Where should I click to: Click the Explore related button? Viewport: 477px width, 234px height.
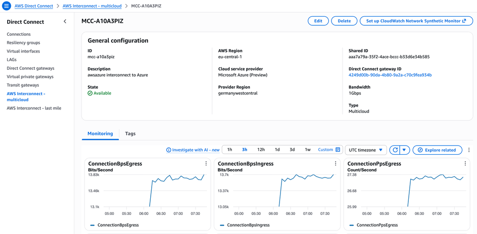[437, 150]
